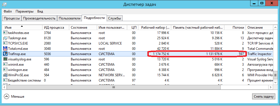
Task: Click the TCPSVCS.EXE process icon
Action: click(x=5, y=43)
